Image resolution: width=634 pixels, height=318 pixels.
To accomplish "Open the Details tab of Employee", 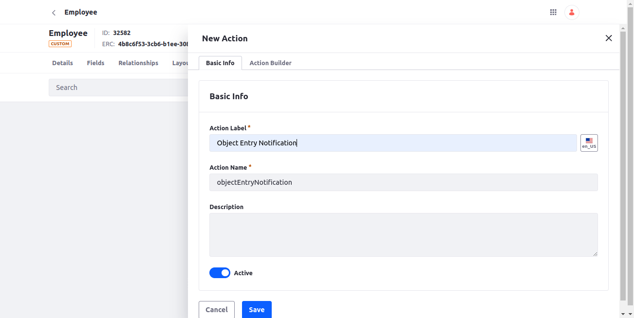I will pyautogui.click(x=62, y=63).
